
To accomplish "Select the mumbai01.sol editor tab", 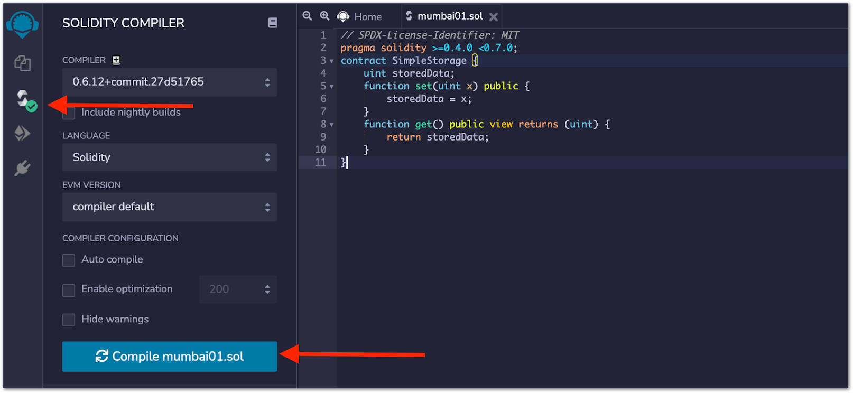I will coord(449,16).
